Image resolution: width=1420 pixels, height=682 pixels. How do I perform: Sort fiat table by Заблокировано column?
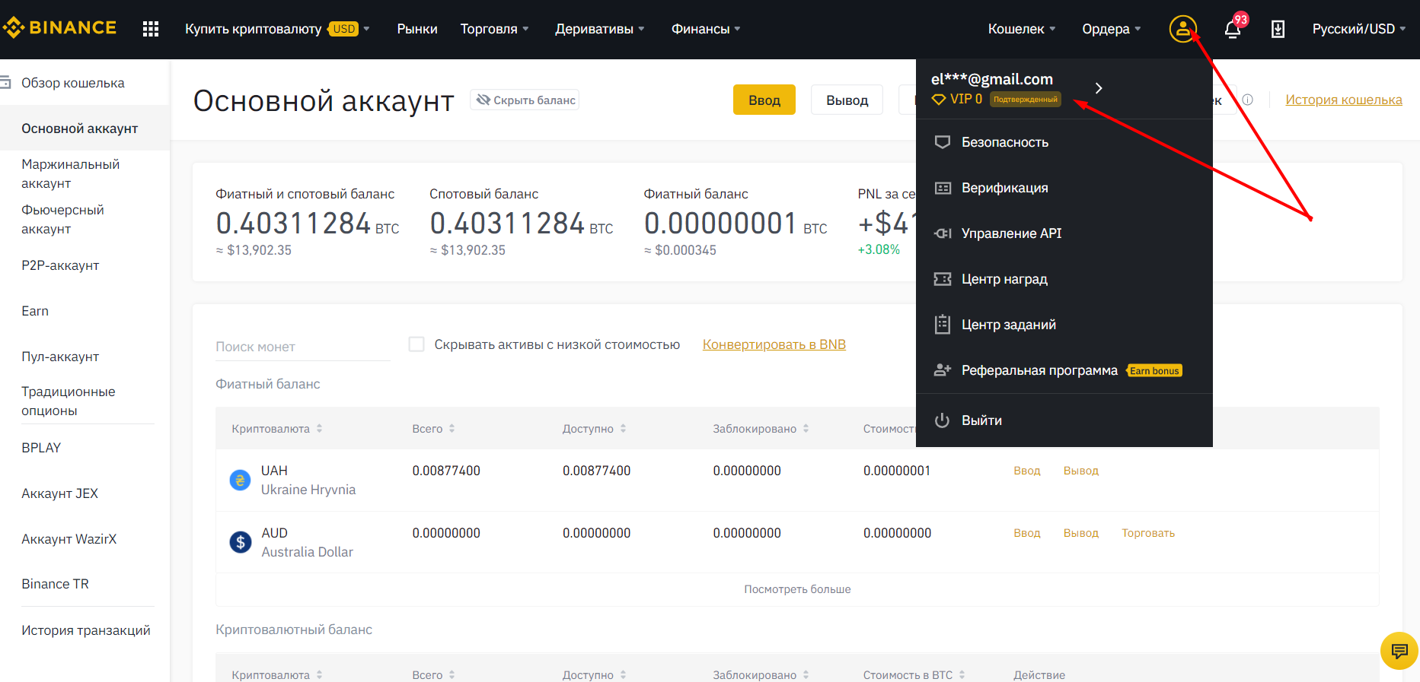coord(761,429)
